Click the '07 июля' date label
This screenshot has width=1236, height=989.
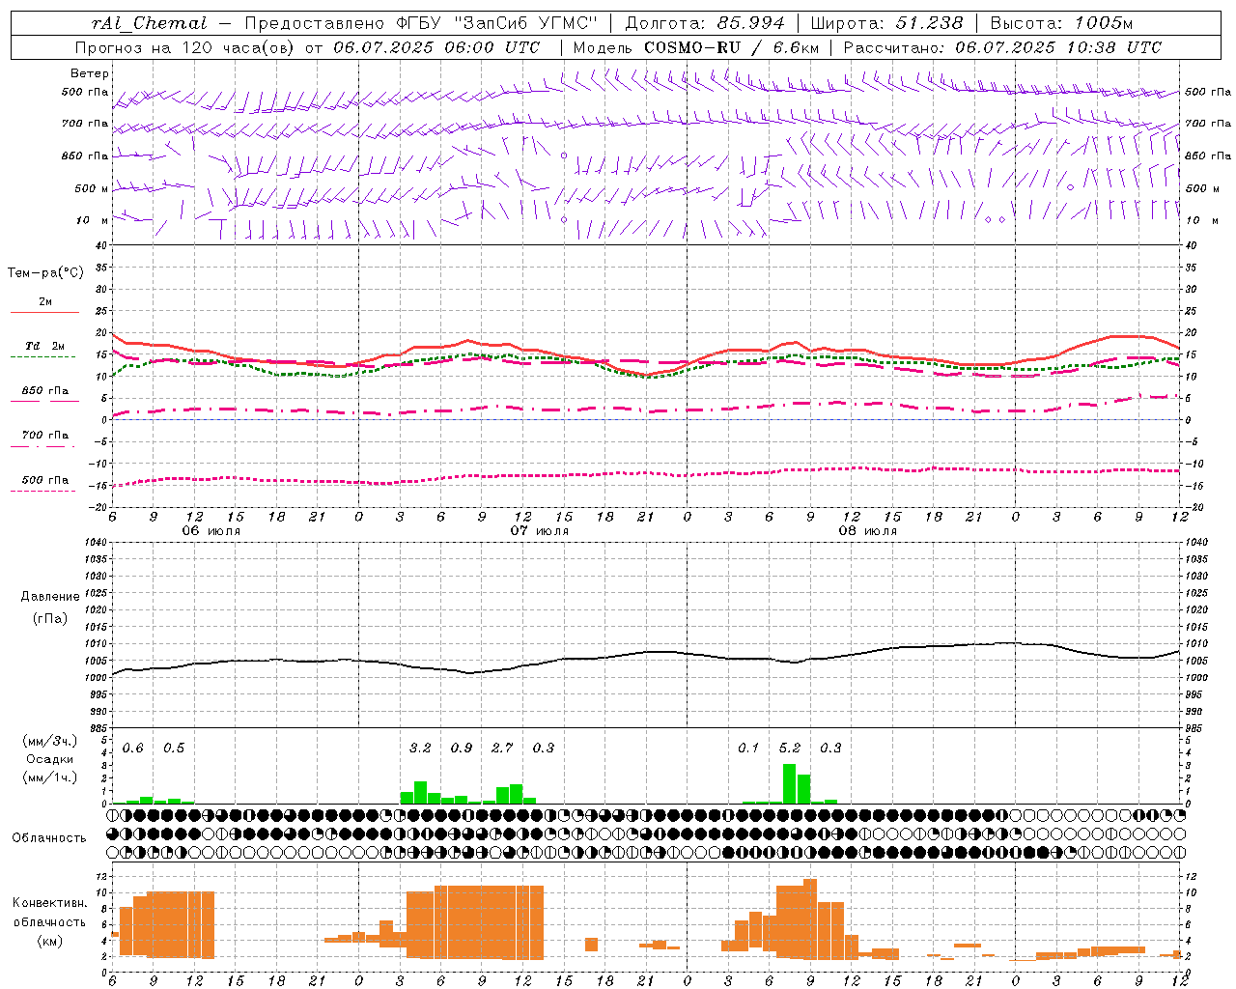point(540,531)
